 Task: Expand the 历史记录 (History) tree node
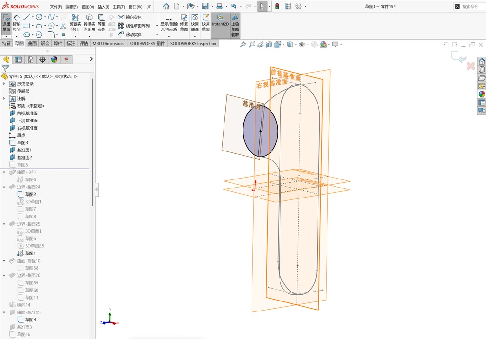(4, 84)
